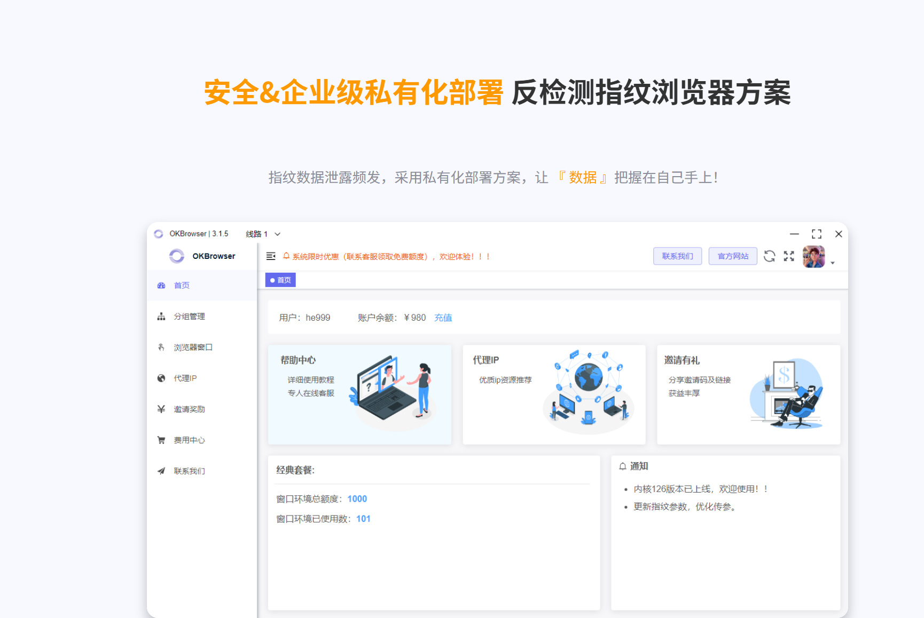
Task: Click the armchair illustration in 邀请有礼 card
Action: point(787,394)
